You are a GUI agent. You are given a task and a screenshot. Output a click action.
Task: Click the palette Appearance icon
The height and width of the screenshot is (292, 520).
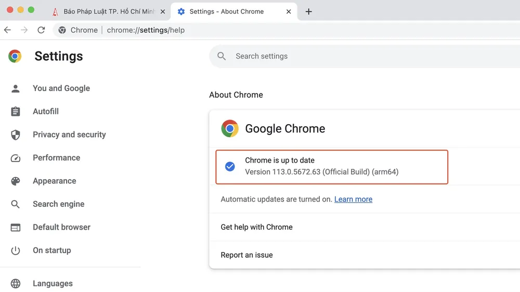[15, 181]
